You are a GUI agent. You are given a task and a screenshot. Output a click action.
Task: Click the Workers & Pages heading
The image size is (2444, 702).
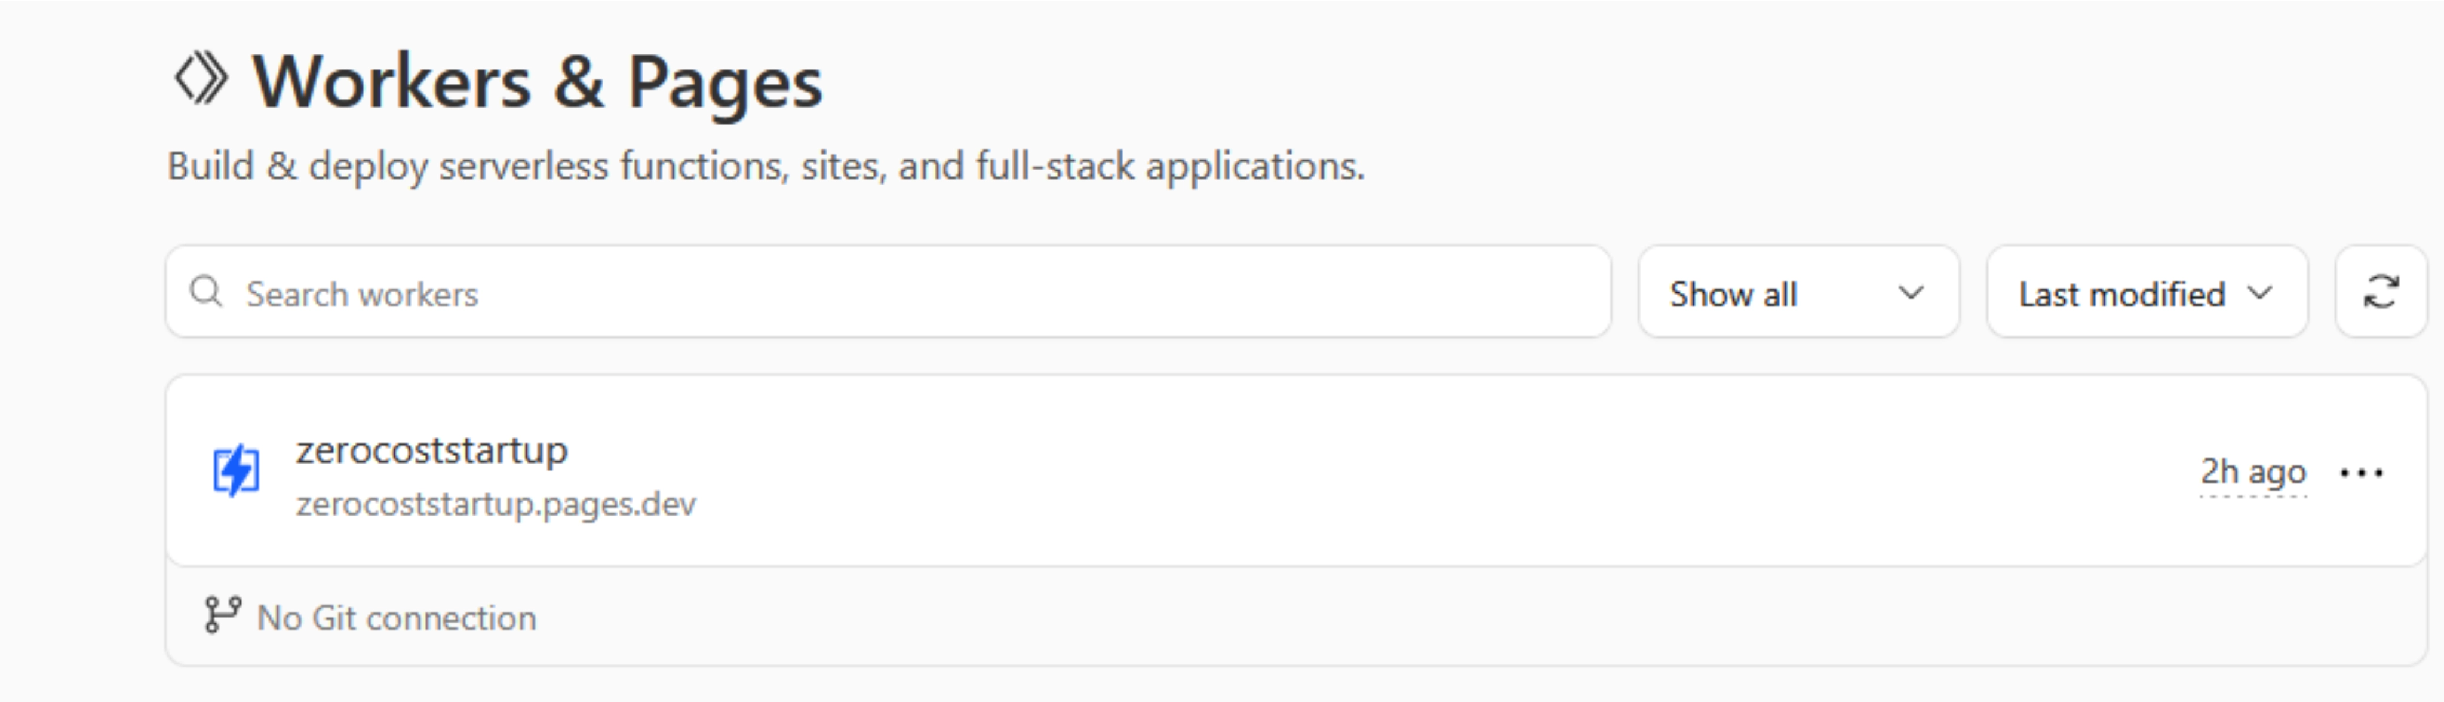pyautogui.click(x=537, y=84)
